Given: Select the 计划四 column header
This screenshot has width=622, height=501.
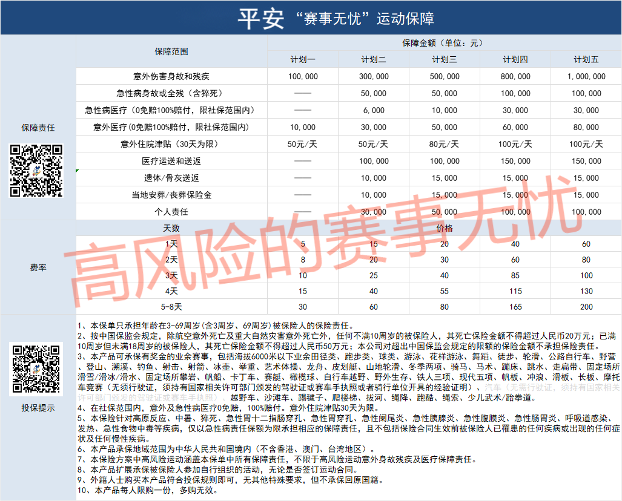Looking at the screenshot, I should click(515, 59).
